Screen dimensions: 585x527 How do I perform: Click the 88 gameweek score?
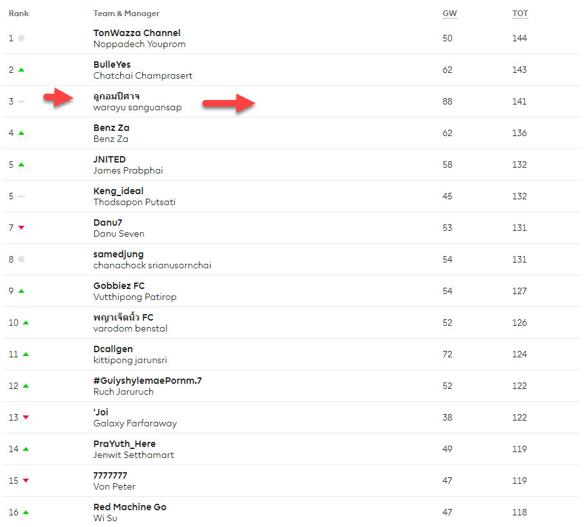tap(447, 101)
